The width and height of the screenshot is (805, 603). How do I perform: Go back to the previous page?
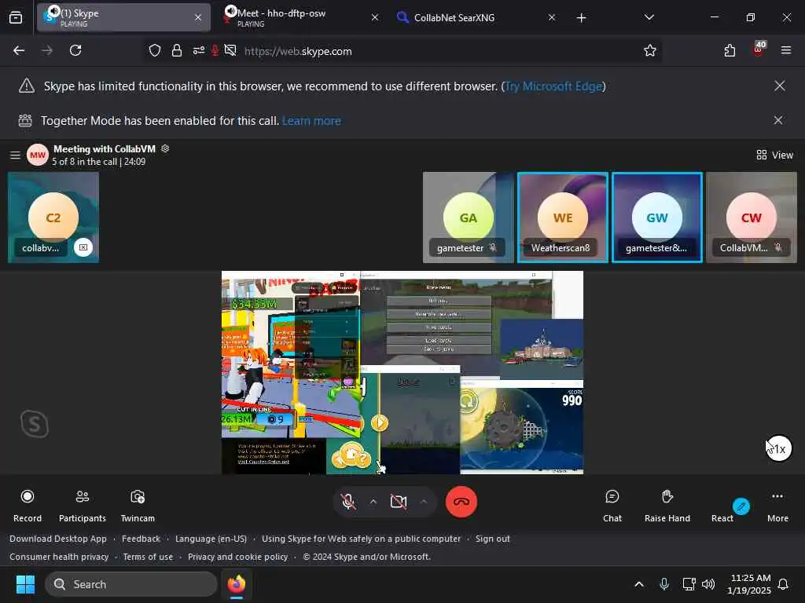point(19,50)
